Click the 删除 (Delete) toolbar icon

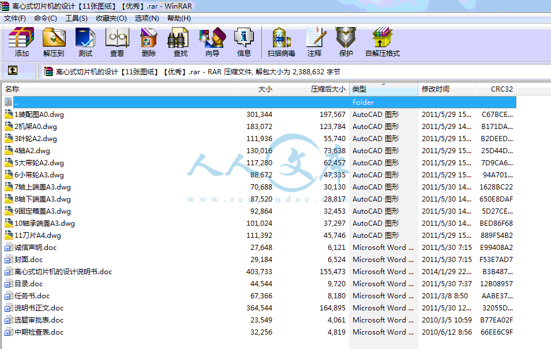click(149, 37)
